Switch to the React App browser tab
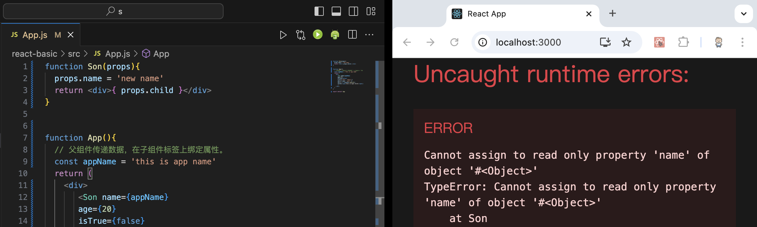 click(x=514, y=14)
